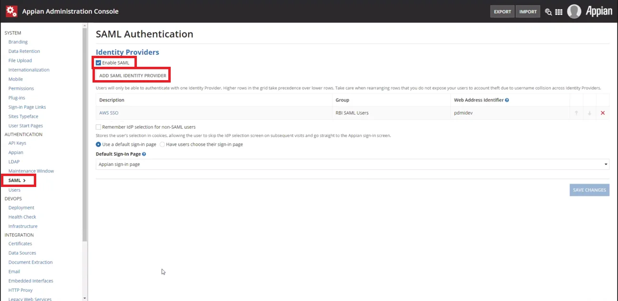The height and width of the screenshot is (301, 618).
Task: Open the AWS SSO provider link
Action: tap(109, 113)
